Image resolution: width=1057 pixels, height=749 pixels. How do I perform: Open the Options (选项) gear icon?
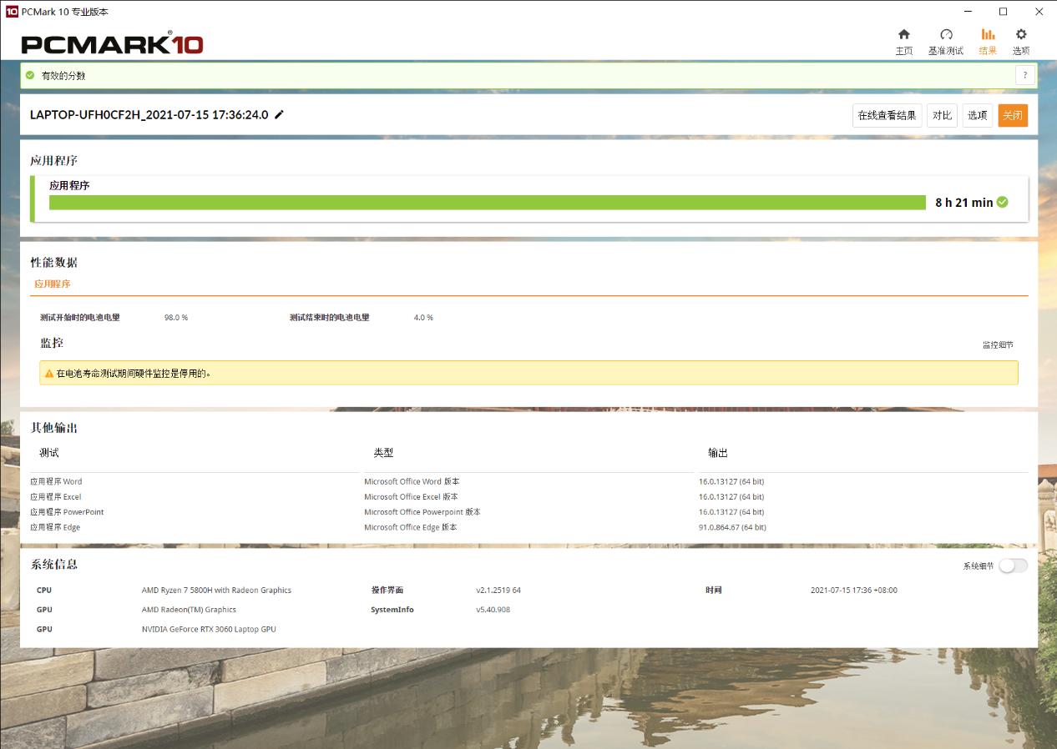pyautogui.click(x=1021, y=35)
